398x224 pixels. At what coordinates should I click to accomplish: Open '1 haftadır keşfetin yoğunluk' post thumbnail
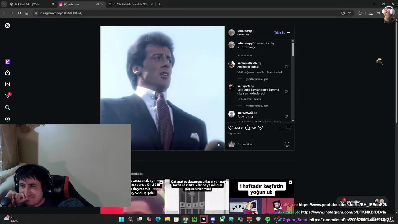point(262,196)
